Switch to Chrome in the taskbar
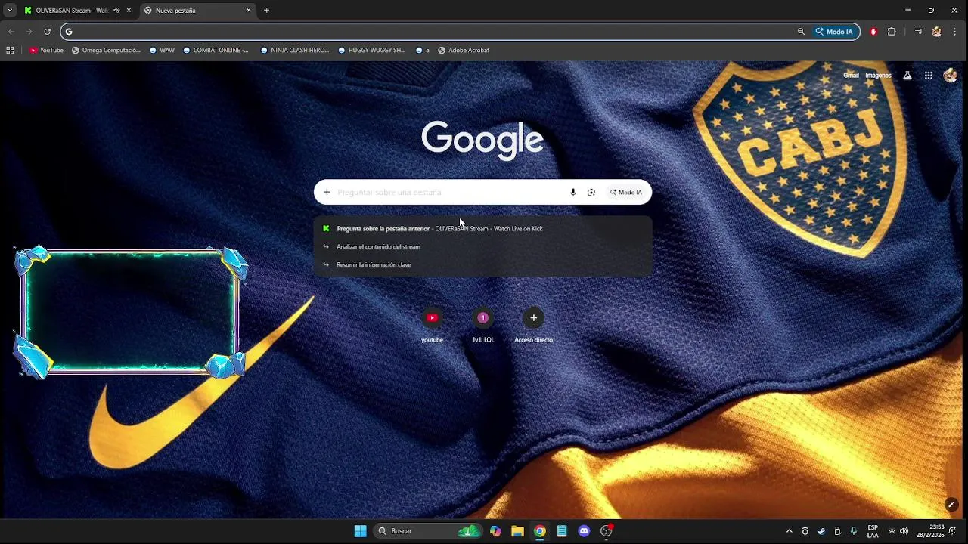The image size is (968, 544). 539,531
